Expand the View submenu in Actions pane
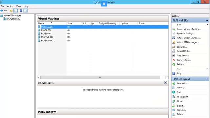Viewport: 210px width, 118px height. click(207, 69)
